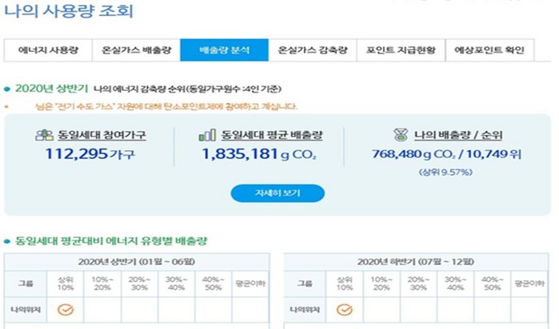559x329 pixels.
Task: Click the second-half top 10% checkmark icon
Action: coord(345,309)
